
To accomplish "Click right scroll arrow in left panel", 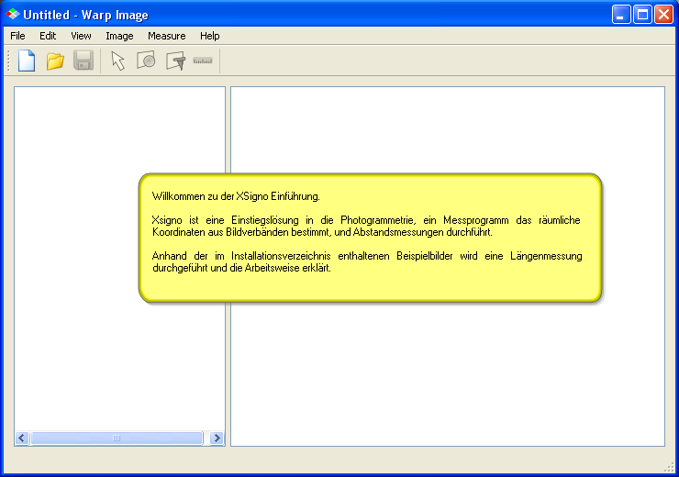I will (217, 438).
